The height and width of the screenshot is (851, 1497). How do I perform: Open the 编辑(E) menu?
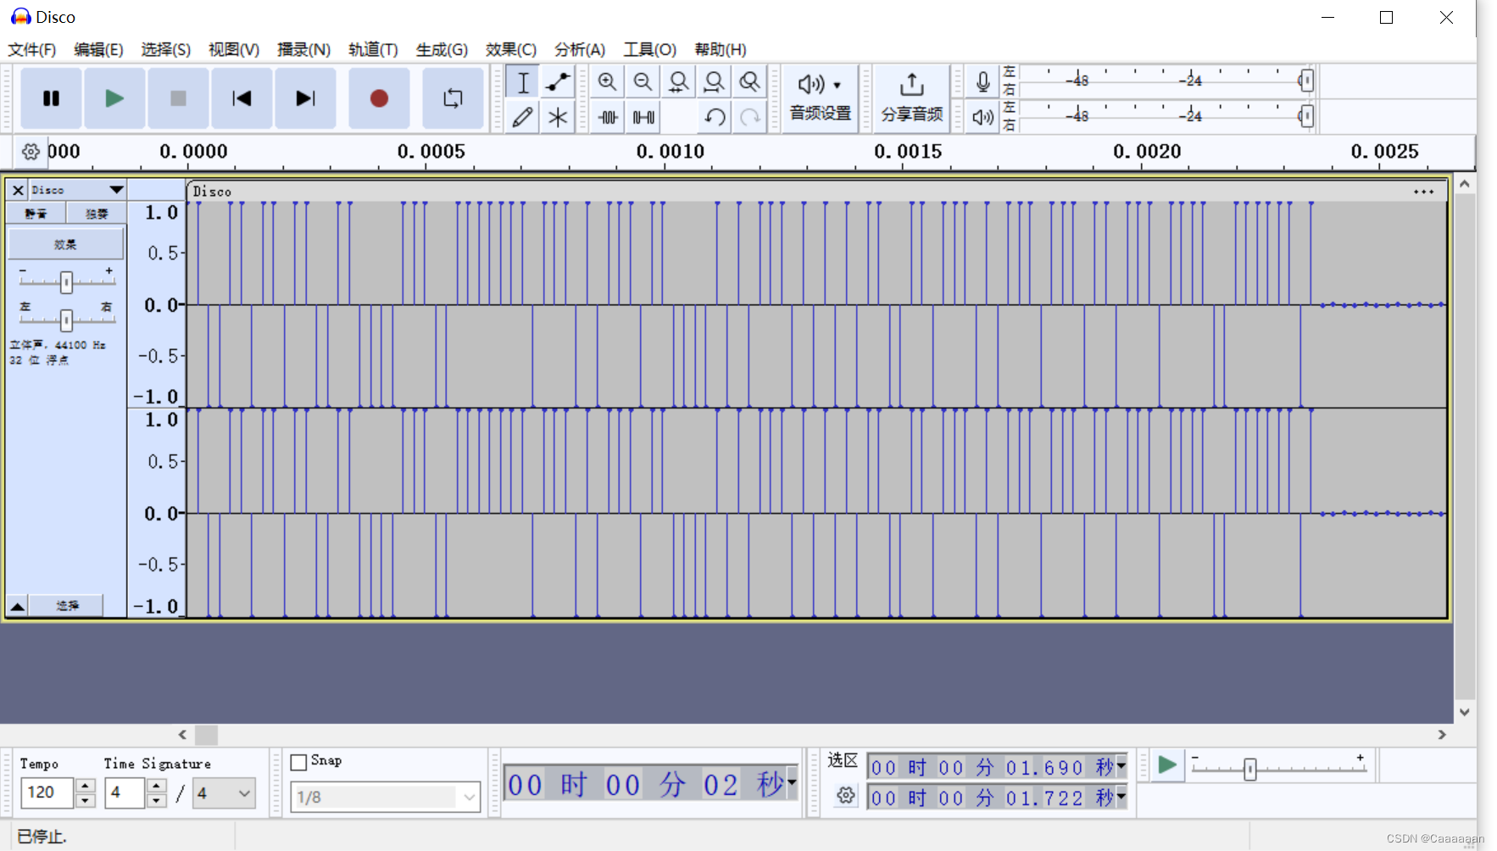coord(98,49)
